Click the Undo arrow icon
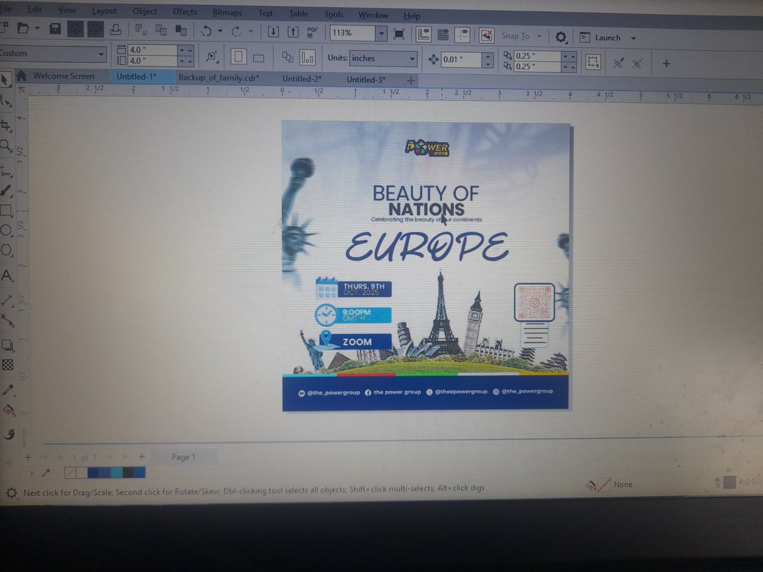This screenshot has height=572, width=763. coord(206,31)
